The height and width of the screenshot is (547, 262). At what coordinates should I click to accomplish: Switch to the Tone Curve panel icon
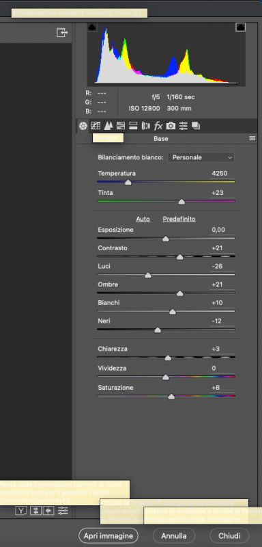click(x=96, y=126)
